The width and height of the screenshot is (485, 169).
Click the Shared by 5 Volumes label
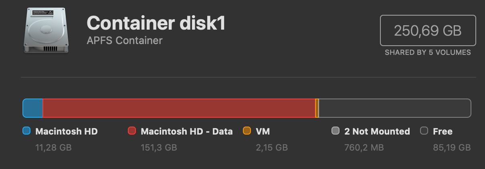tap(428, 52)
